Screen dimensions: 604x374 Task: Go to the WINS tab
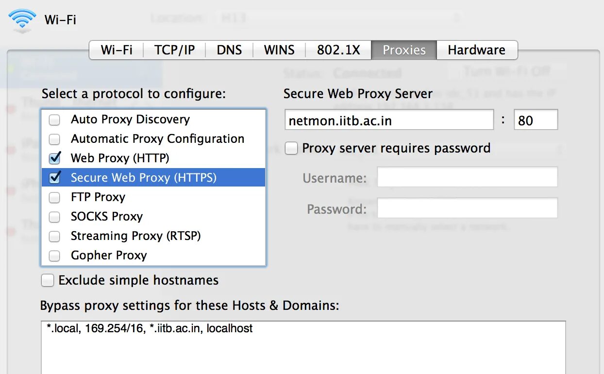click(x=279, y=50)
